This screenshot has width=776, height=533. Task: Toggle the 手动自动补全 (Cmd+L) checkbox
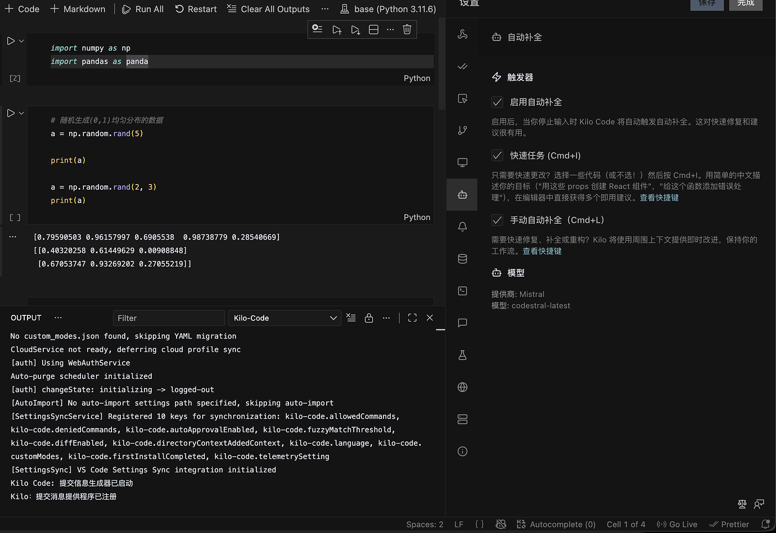pyautogui.click(x=497, y=220)
